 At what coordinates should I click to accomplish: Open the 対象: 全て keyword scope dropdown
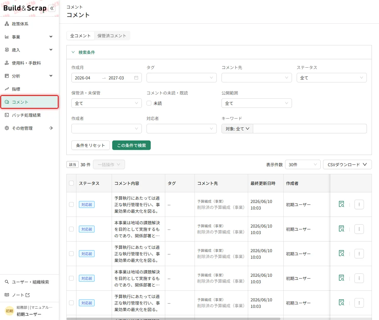point(237,129)
